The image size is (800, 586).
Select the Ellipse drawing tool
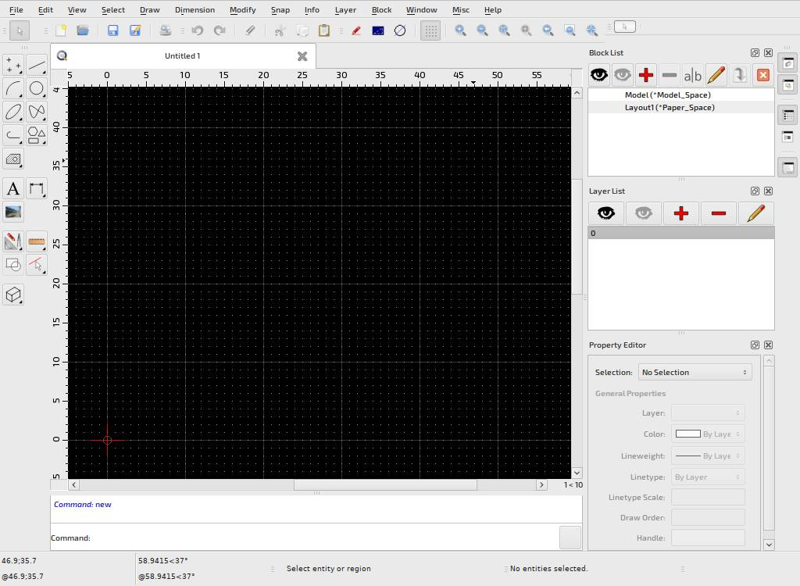point(13,112)
